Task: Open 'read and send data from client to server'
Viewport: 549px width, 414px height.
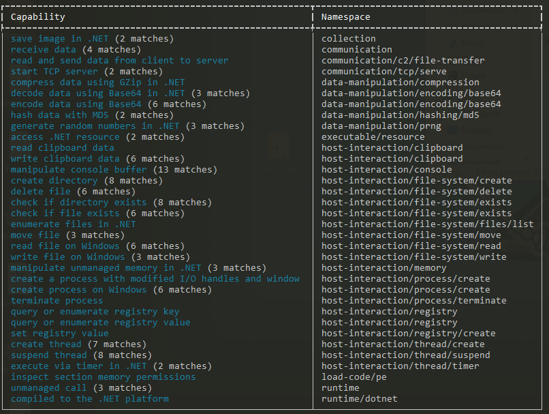Action: 119,60
